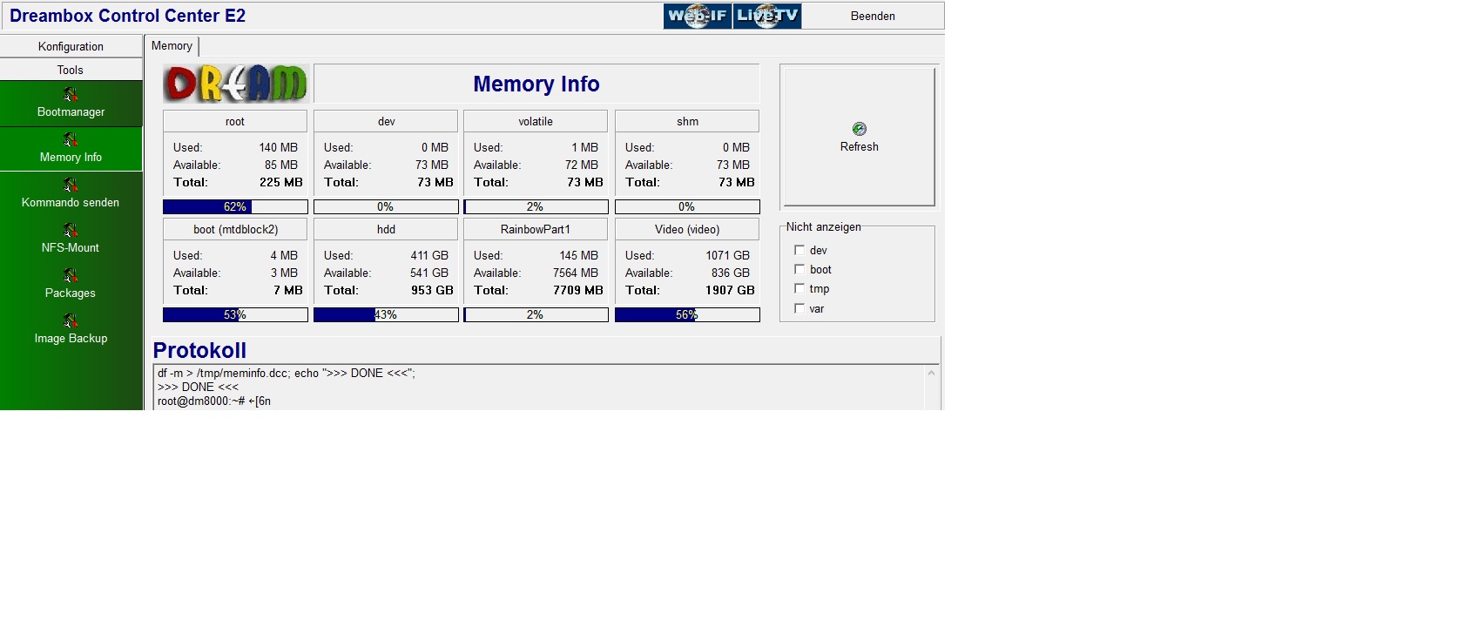Click the Protokoll scrollbar up arrow
The image size is (1464, 627).
point(931,373)
